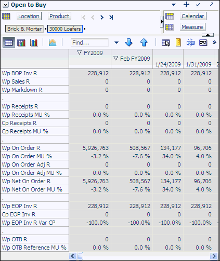Select the Wp EOP Inv R Var CP row
The width and height of the screenshot is (220, 261).
coord(35,223)
